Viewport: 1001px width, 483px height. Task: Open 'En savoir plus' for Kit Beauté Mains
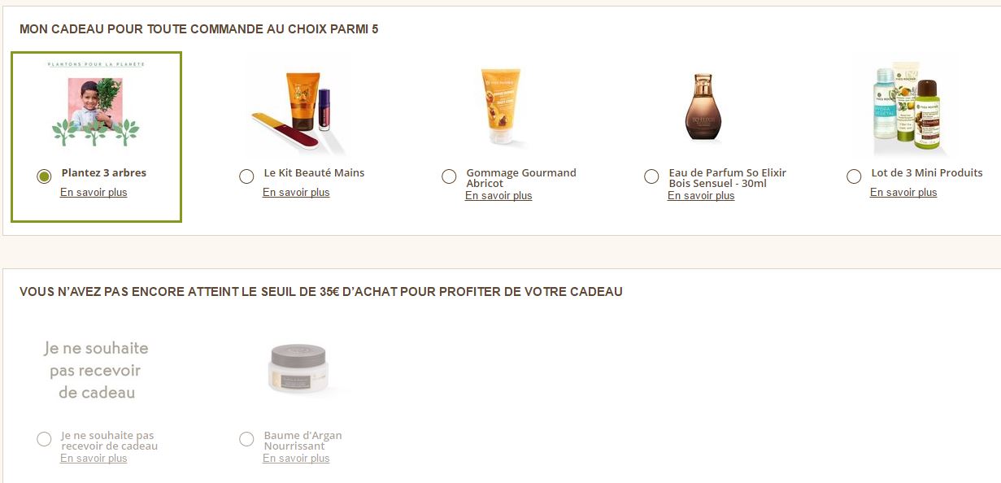[x=296, y=193]
